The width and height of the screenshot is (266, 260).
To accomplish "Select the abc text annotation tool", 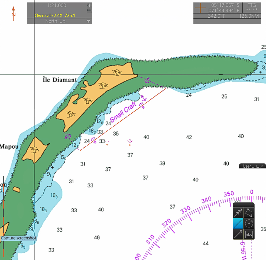I will coord(249,234).
